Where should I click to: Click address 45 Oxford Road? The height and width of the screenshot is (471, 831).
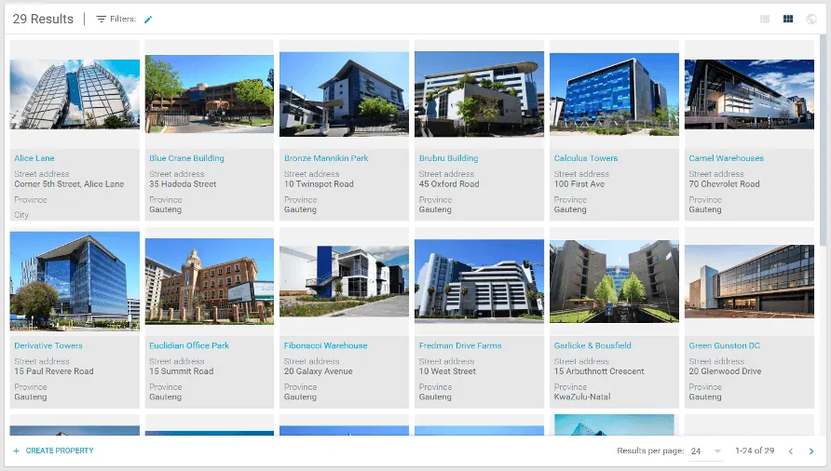coord(449,184)
